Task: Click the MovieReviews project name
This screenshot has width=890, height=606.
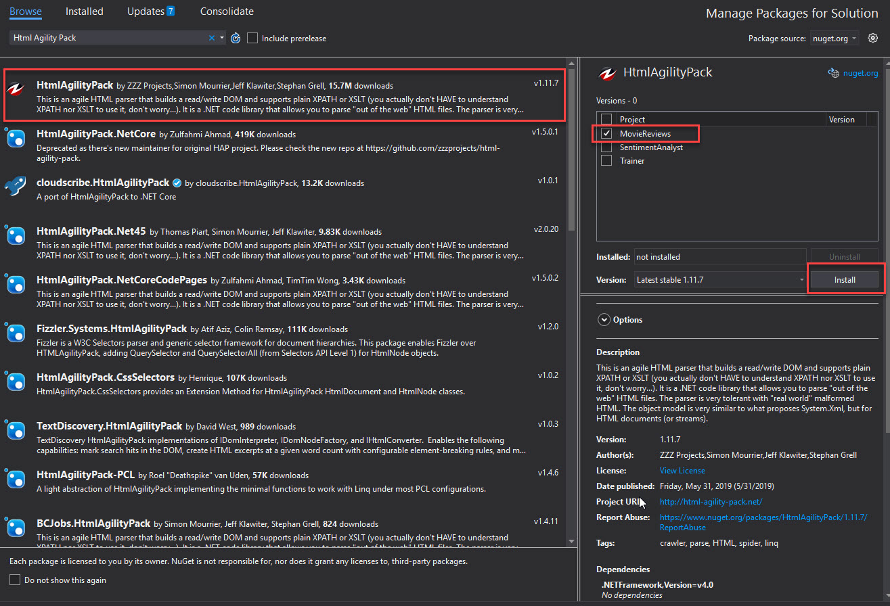Action: pos(645,133)
